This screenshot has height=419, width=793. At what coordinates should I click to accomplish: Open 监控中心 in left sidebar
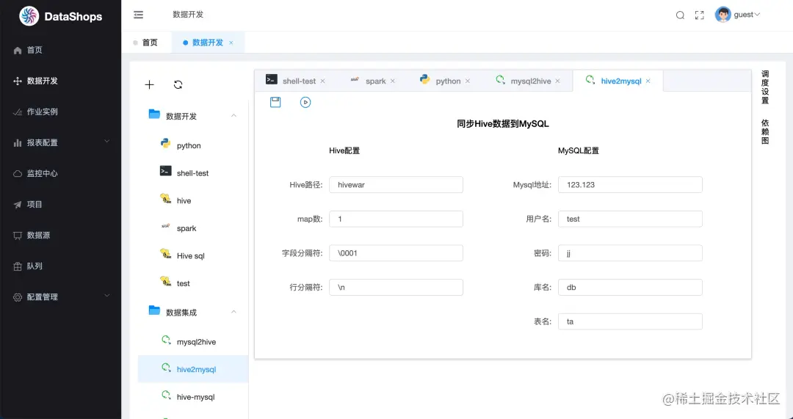[x=61, y=173]
